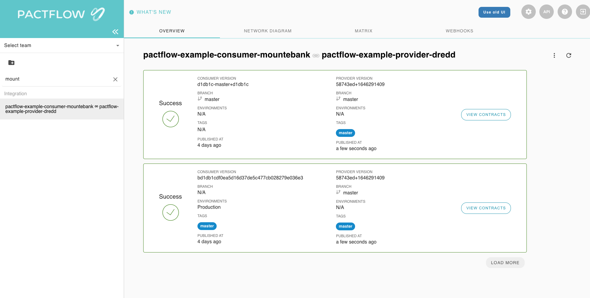This screenshot has width=590, height=298.
Task: Switch to the Webhooks tab
Action: click(x=459, y=31)
